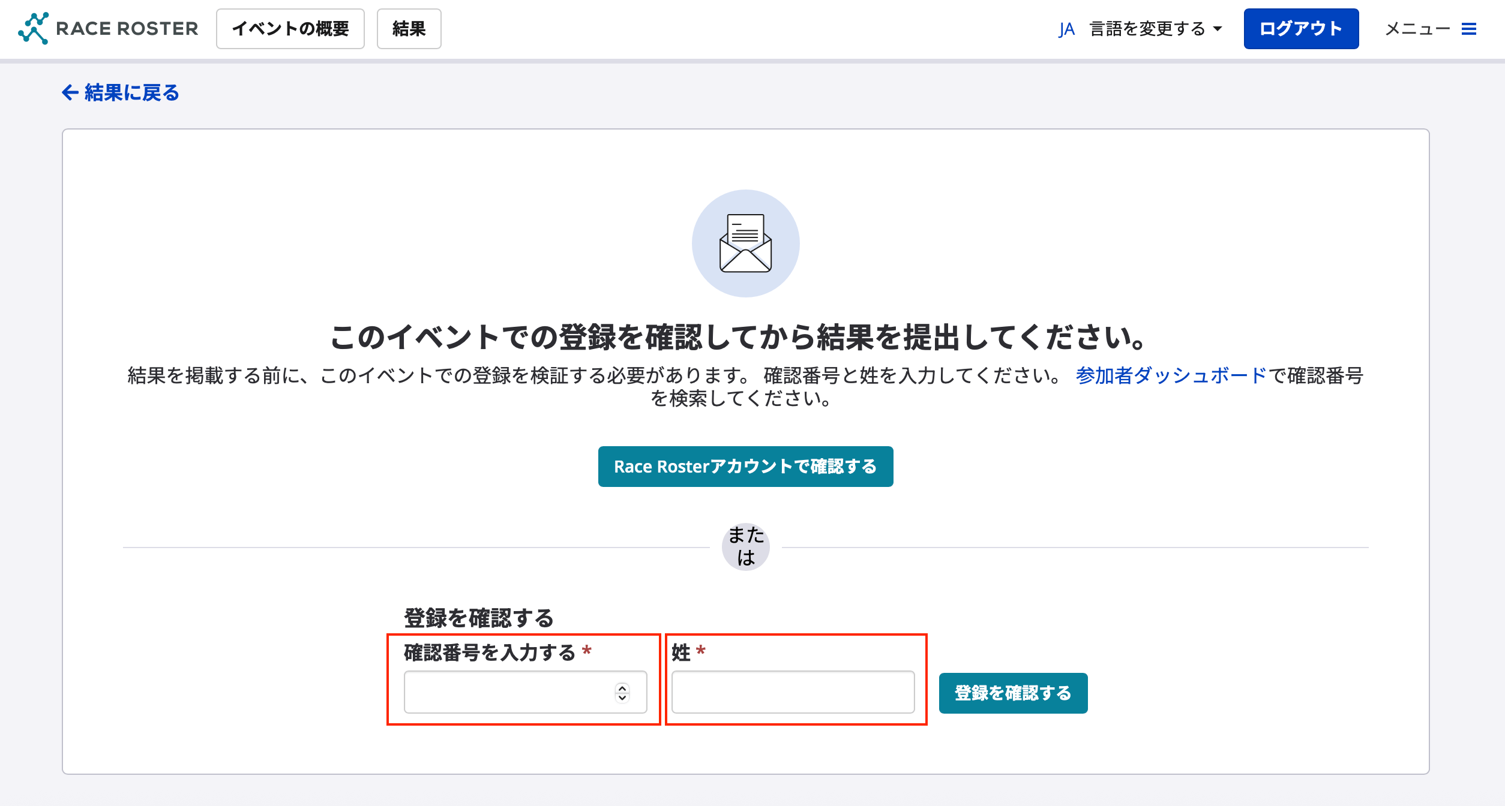Click the Race Rosterアカウントで確認する button

(745, 466)
